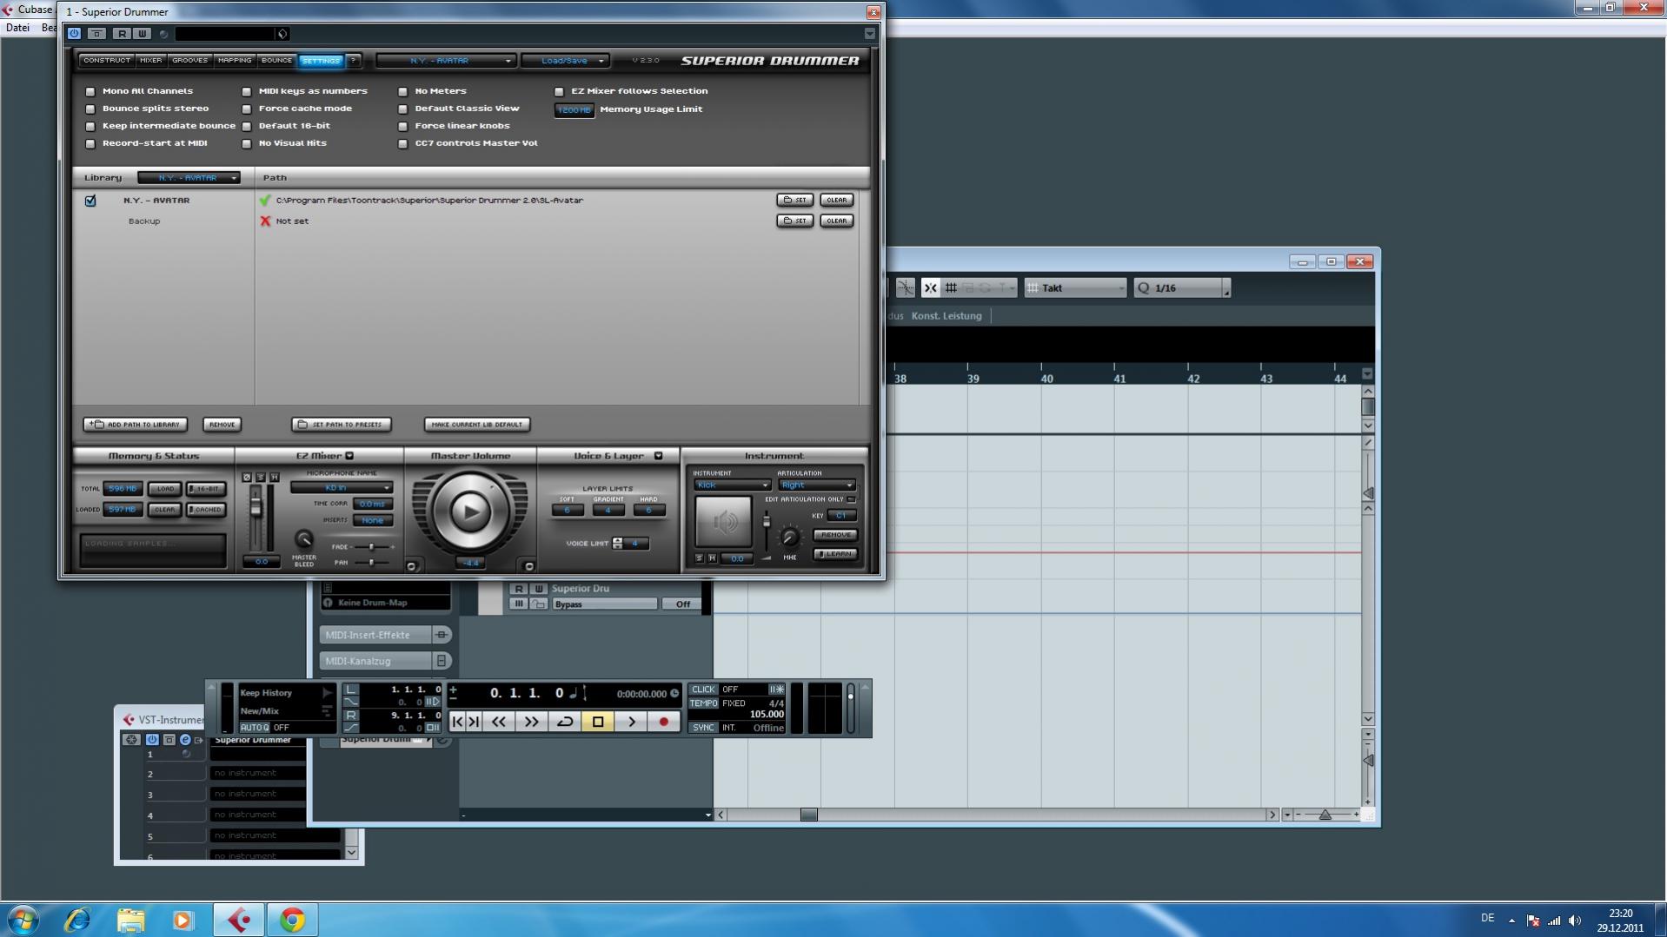Click the transport Stop button
Image resolution: width=1667 pixels, height=937 pixels.
point(598,722)
